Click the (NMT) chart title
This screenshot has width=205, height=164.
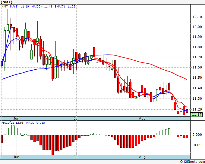7,2
